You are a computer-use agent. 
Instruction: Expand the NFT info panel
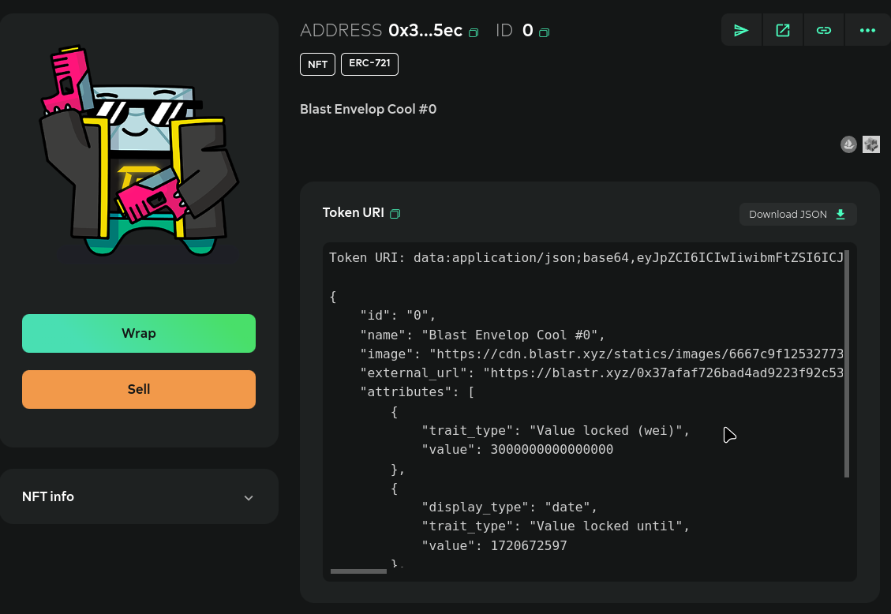(139, 496)
